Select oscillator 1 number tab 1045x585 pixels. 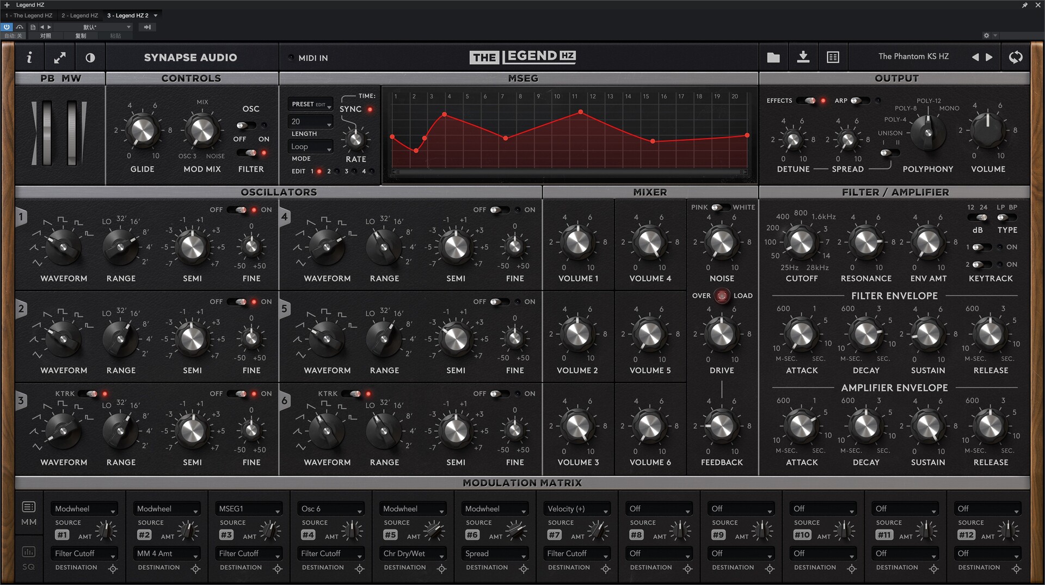pyautogui.click(x=21, y=217)
